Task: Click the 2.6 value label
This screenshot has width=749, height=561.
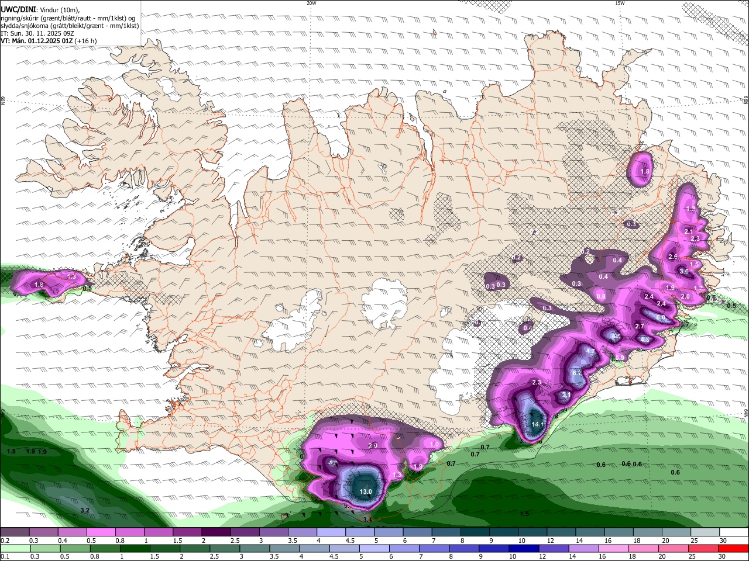Action: [x=673, y=257]
